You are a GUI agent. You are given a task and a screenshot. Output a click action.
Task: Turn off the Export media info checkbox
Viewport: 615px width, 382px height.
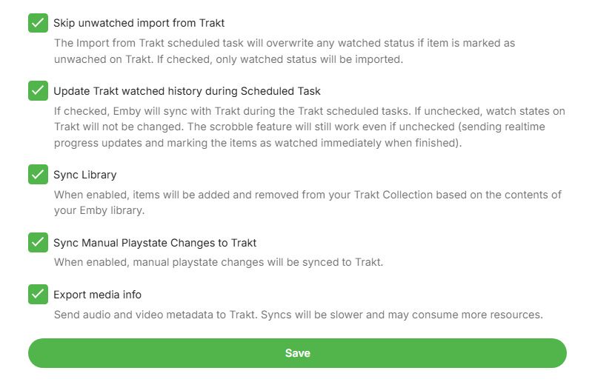38,295
